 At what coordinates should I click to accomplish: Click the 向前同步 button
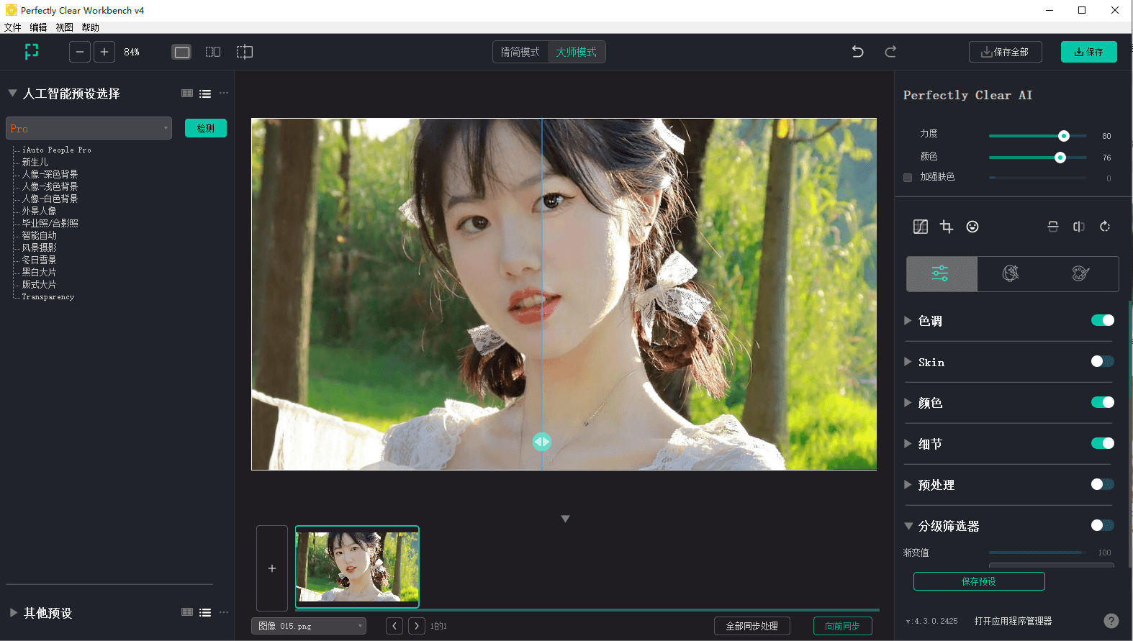[842, 626]
